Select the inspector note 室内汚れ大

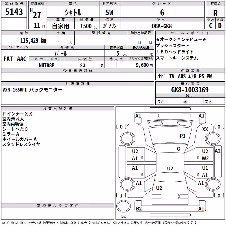13,119
